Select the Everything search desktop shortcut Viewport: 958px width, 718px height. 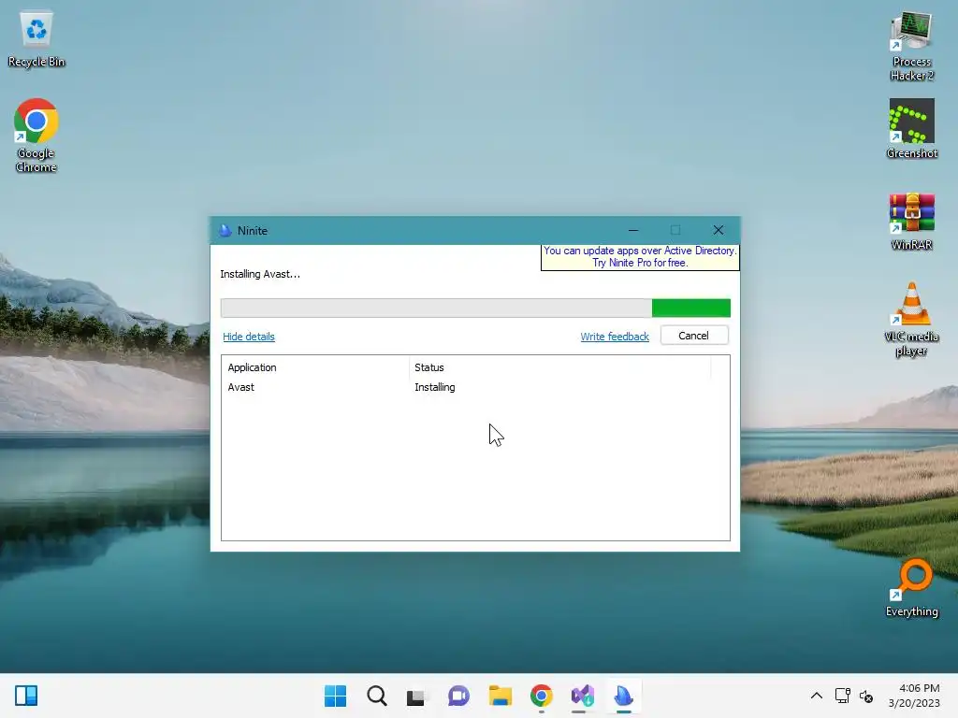pos(911,589)
